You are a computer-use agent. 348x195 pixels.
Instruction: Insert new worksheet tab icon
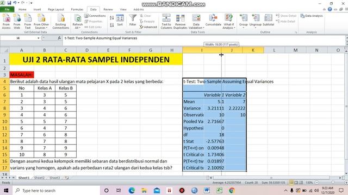point(67,178)
